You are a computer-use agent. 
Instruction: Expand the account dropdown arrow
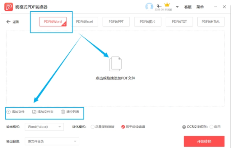pyautogui.click(x=177, y=7)
